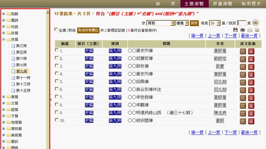Open author link 陳去病
The width and height of the screenshot is (266, 149).
pyautogui.click(x=220, y=113)
